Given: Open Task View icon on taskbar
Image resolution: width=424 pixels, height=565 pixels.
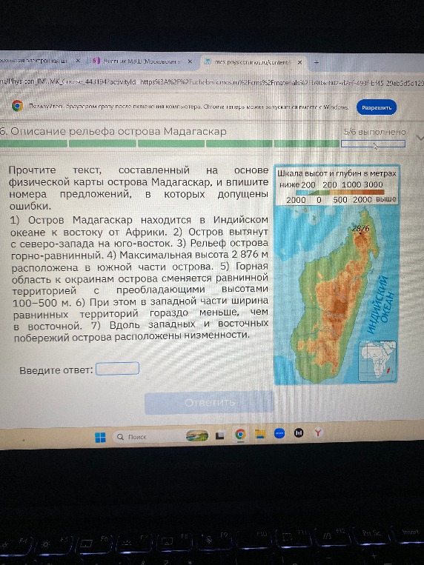Looking at the screenshot, I should pos(221,435).
